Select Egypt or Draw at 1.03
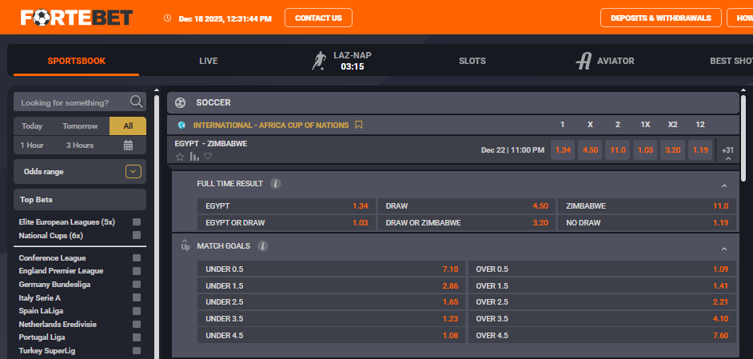Screen dimensions: 753x359 [x=286, y=222]
